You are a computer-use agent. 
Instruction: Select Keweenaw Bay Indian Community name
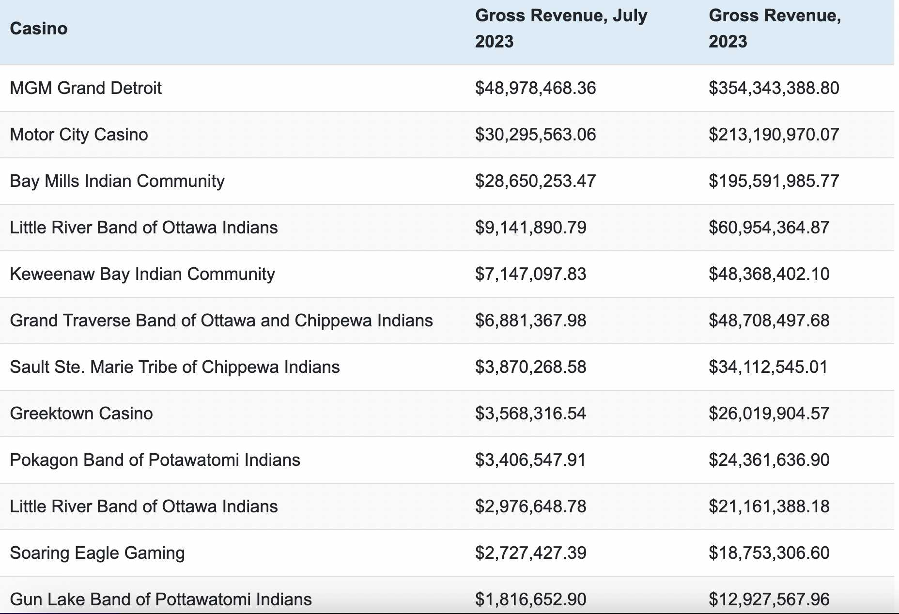[x=142, y=274]
